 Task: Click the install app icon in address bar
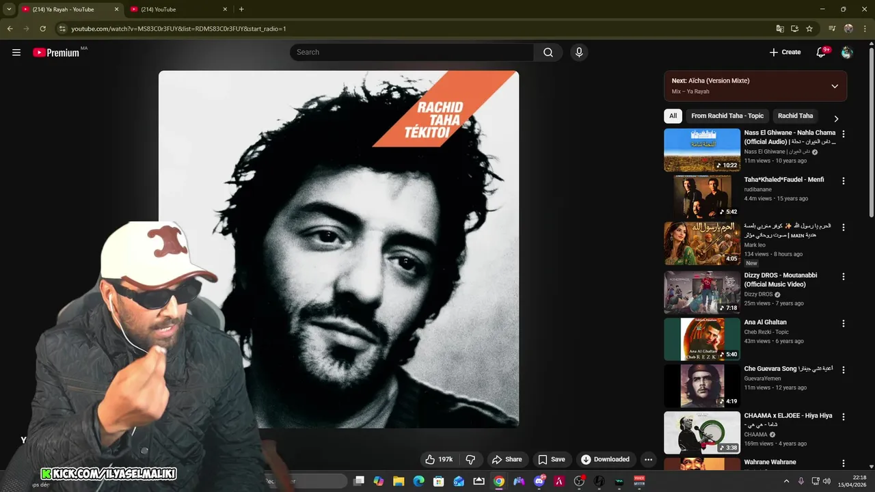pyautogui.click(x=794, y=29)
